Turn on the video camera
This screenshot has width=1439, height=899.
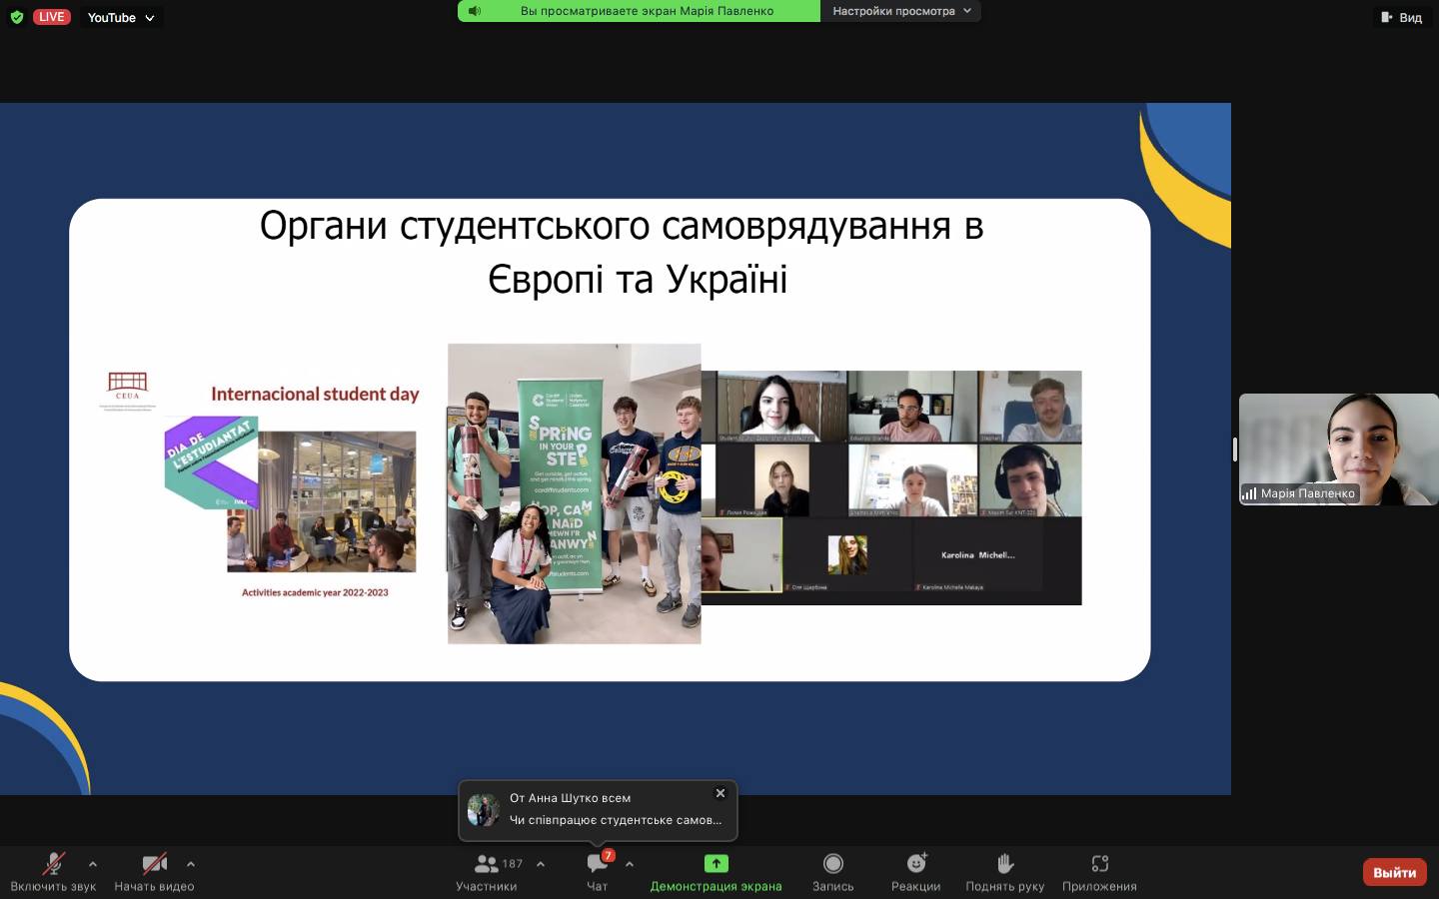pos(154,864)
